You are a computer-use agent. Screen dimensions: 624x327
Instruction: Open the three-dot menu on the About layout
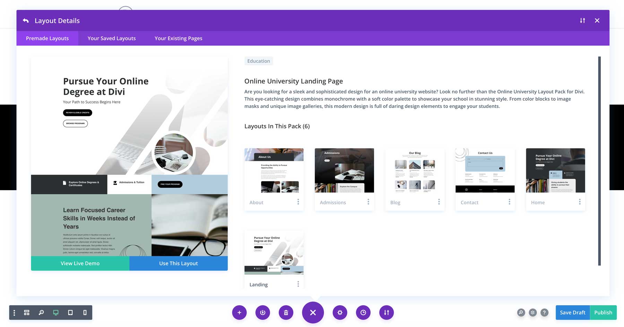(x=298, y=202)
